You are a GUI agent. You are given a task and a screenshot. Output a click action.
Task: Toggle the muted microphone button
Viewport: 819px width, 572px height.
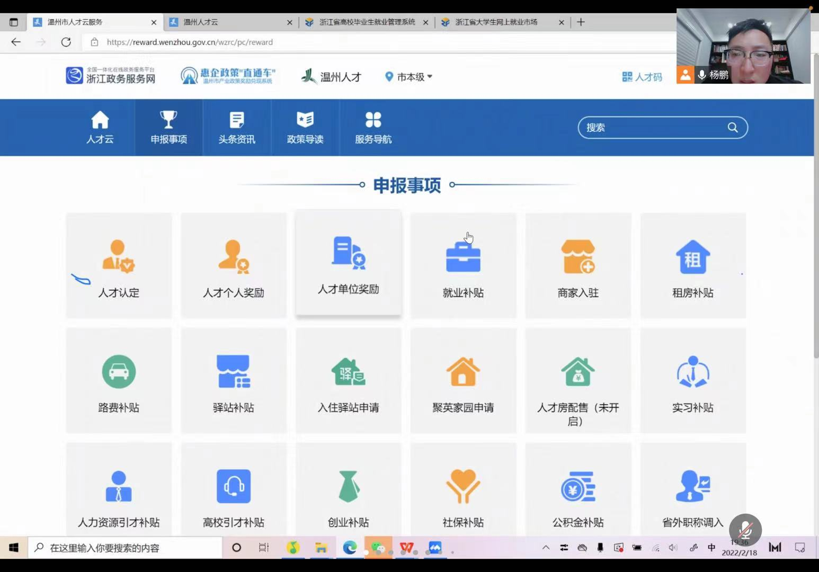[745, 530]
